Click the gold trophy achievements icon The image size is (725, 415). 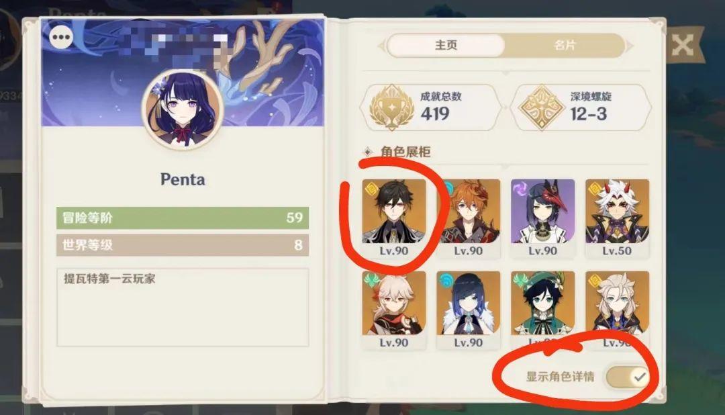click(391, 107)
